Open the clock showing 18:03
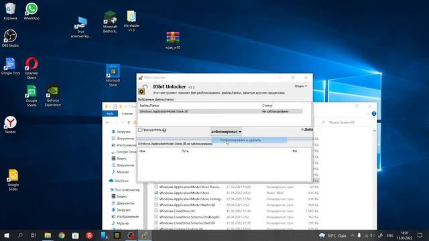This screenshot has width=429, height=241. (404, 235)
